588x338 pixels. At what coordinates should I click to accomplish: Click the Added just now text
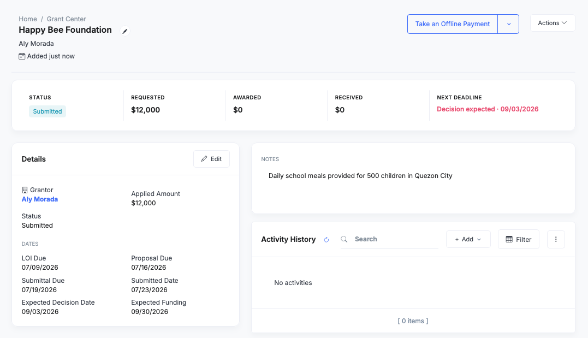(51, 56)
